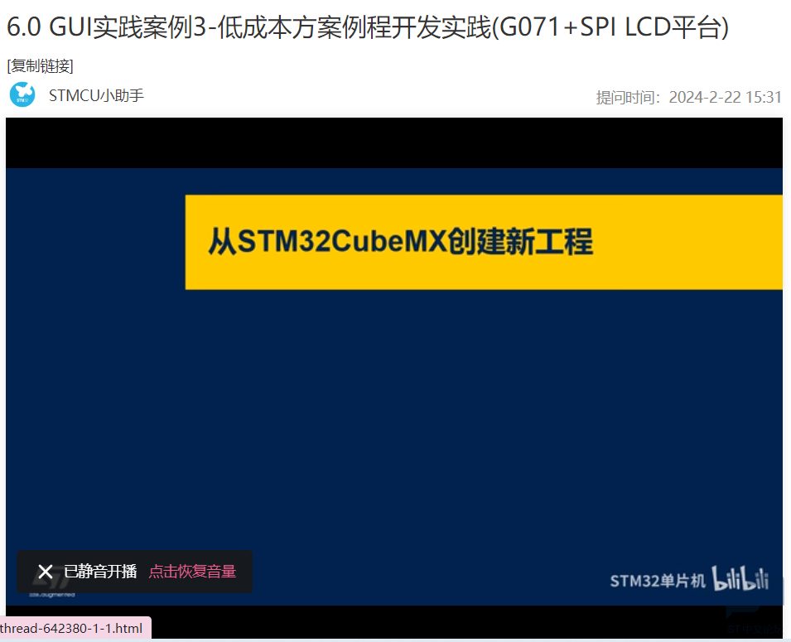Click the STM32 butterfly avatar icon
791x642 pixels.
[22, 94]
